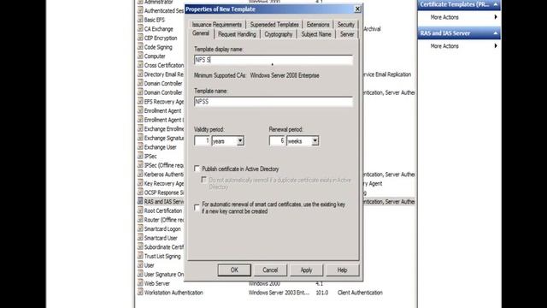Viewport: 547px width, 308px height.
Task: Click the User template icon
Action: click(x=140, y=264)
